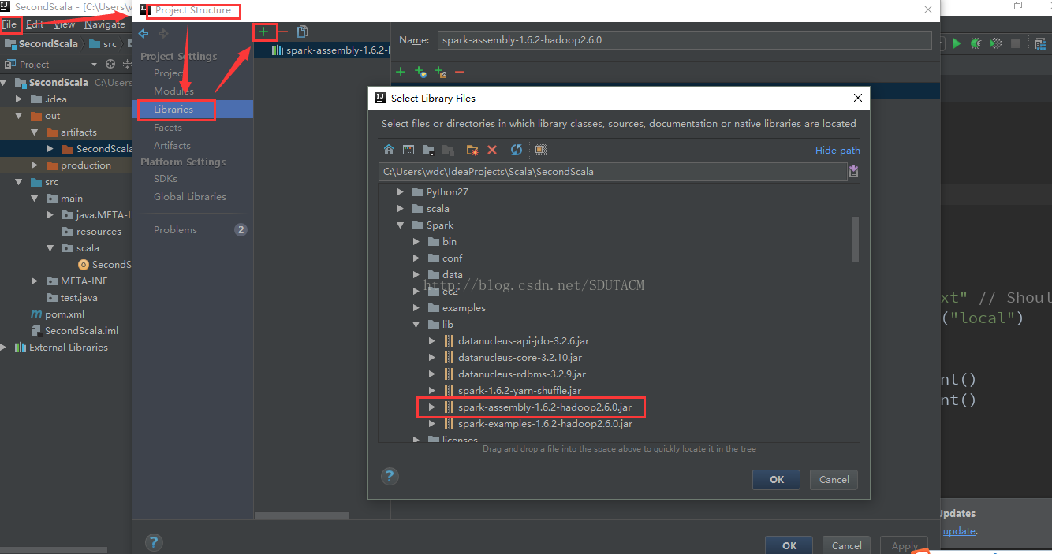
Task: Navigate forward arrow in Project Structure
Action: coord(163,33)
